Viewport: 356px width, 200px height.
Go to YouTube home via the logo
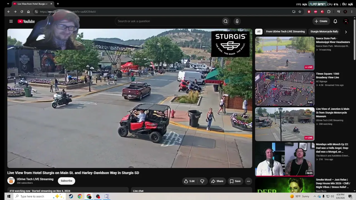26,21
